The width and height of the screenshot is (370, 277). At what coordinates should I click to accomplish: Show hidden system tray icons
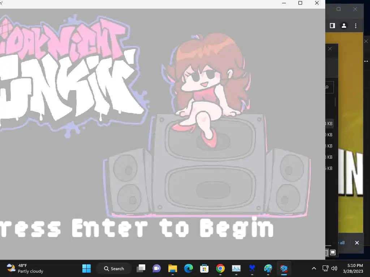(x=314, y=268)
